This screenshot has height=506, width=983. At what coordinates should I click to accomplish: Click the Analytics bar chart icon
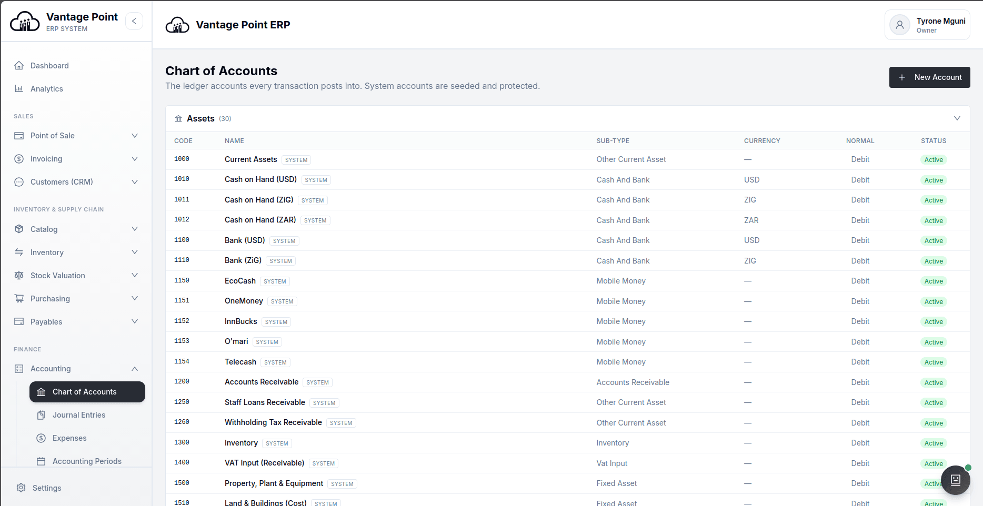[19, 89]
